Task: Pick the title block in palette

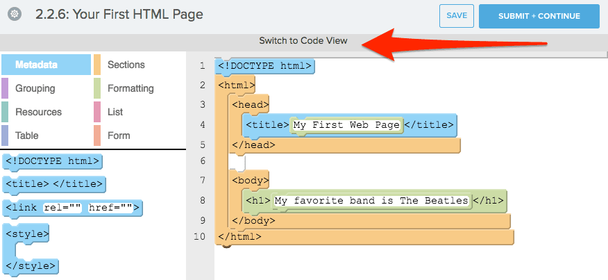Action: pos(54,184)
